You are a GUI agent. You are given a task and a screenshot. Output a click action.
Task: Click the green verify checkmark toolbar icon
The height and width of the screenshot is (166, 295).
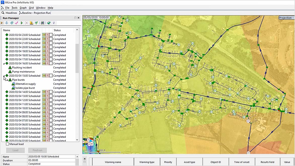click(x=36, y=23)
